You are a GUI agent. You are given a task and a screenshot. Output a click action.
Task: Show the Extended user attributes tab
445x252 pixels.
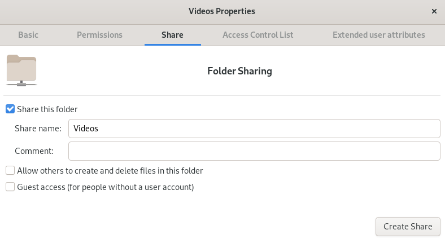(378, 35)
